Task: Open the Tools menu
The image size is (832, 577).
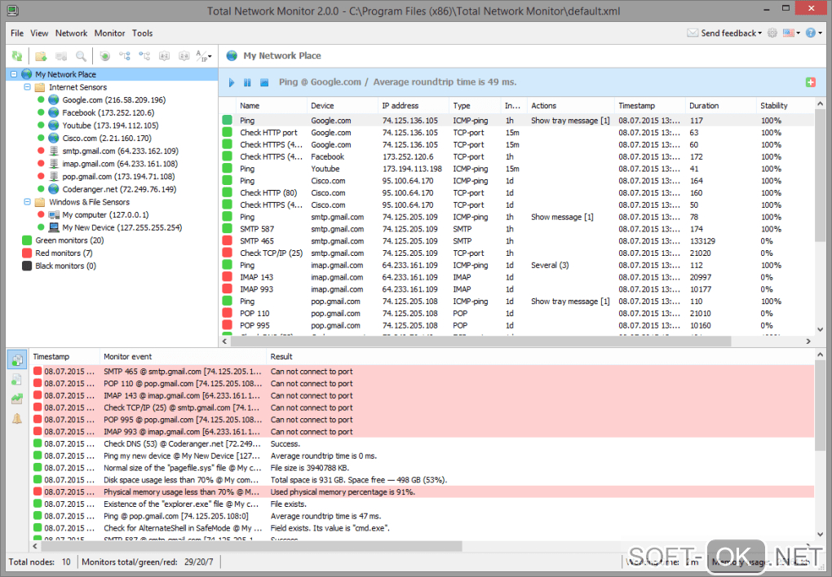Action: [142, 33]
